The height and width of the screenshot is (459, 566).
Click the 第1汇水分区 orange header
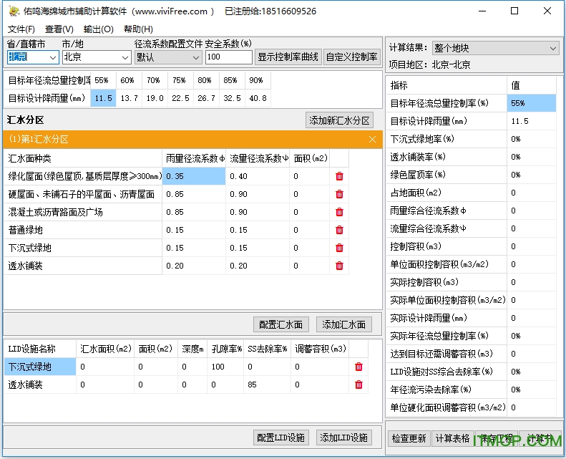click(x=192, y=140)
